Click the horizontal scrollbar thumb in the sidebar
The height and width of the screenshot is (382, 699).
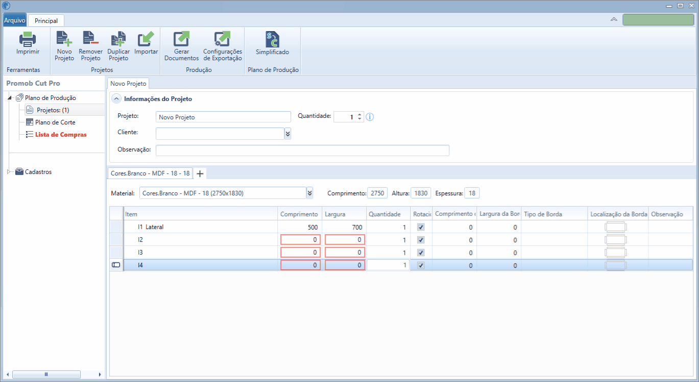tap(46, 374)
